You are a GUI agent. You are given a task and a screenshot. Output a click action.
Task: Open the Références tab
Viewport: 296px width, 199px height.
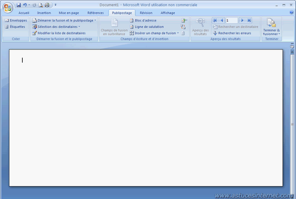(96, 13)
